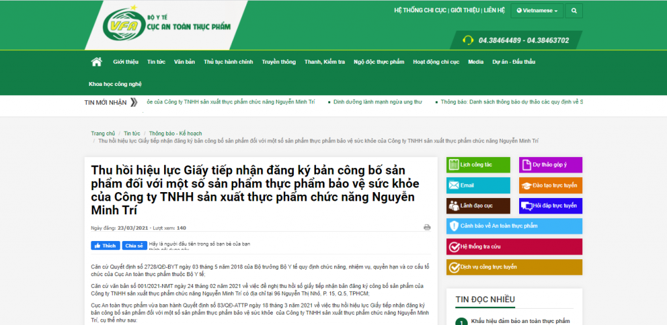Open Lịch công tác green tile
This screenshot has height=325, width=667.
tap(479, 165)
